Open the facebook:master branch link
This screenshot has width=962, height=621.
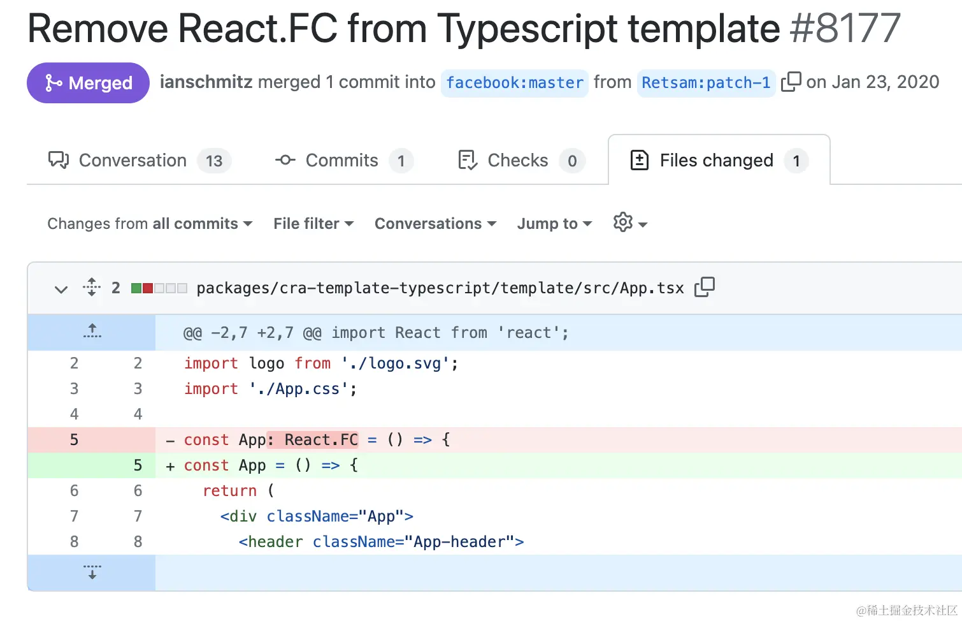[514, 83]
